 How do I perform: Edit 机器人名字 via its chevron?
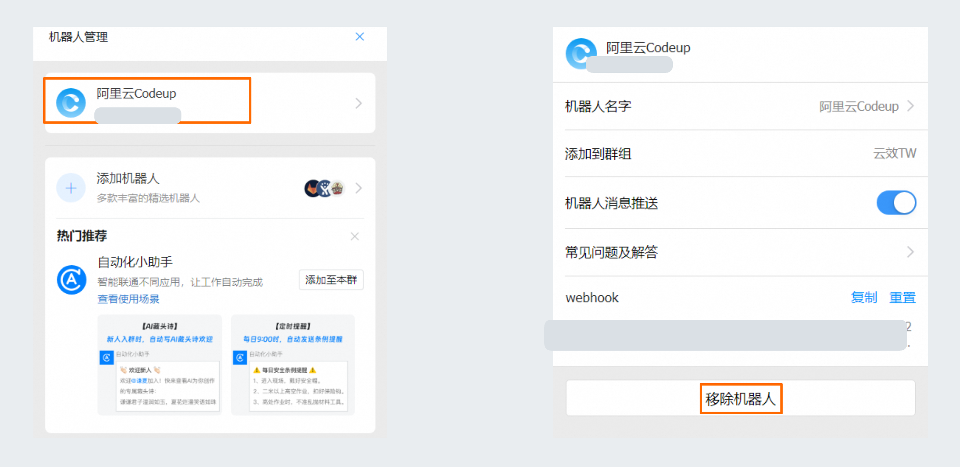(x=911, y=106)
